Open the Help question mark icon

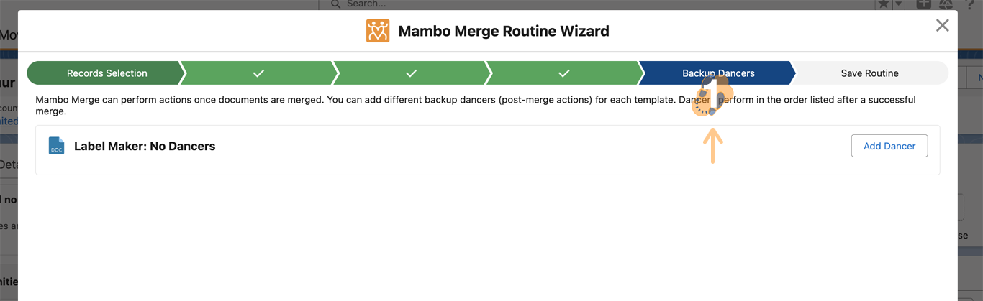969,4
